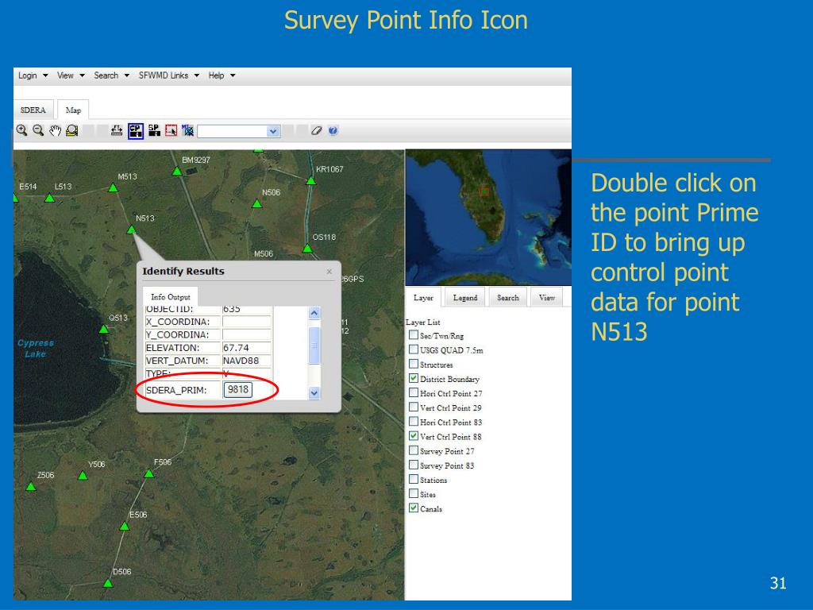This screenshot has width=813, height=610.
Task: Click the N513 survey point triangle
Action: [x=132, y=230]
